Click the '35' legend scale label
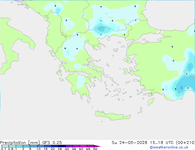This screenshot has width=195, height=150. tap(74, 149)
